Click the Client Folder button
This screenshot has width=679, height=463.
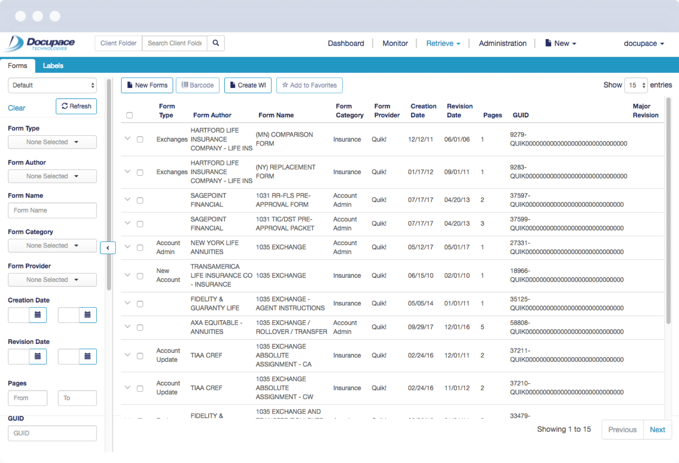[x=119, y=43]
